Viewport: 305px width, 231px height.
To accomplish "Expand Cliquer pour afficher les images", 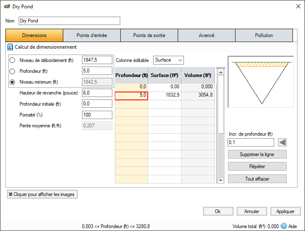I will coord(42,194).
